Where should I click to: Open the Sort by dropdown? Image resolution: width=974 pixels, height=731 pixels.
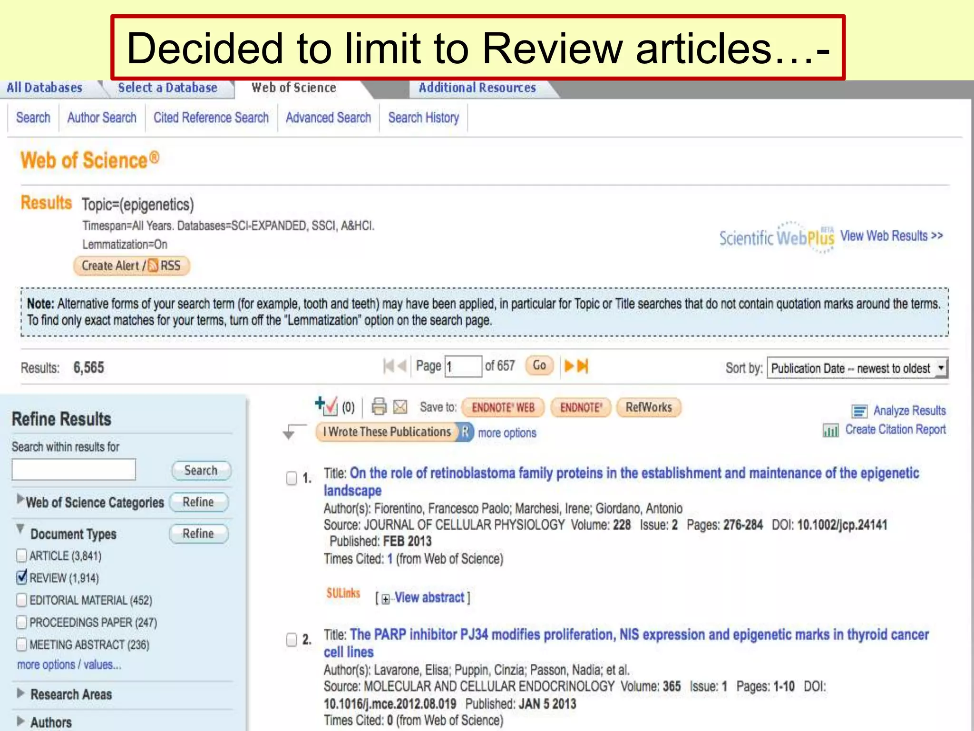point(857,368)
